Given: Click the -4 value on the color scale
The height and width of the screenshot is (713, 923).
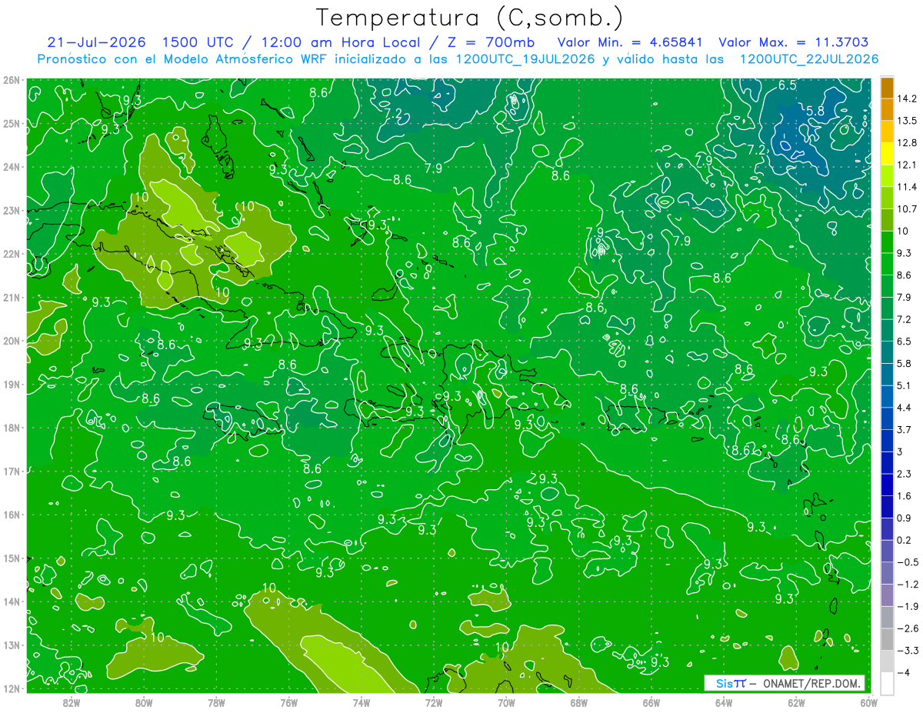Looking at the screenshot, I should click(x=905, y=672).
